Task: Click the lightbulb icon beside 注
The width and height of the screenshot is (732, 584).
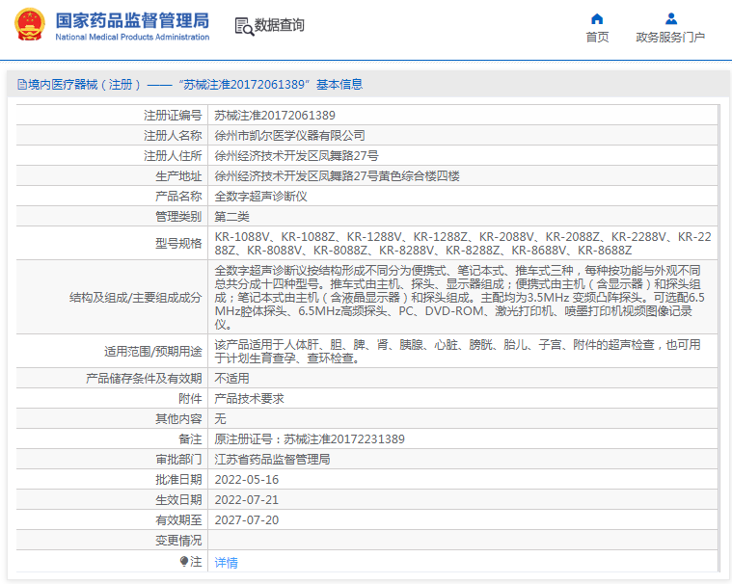Action: tap(184, 562)
